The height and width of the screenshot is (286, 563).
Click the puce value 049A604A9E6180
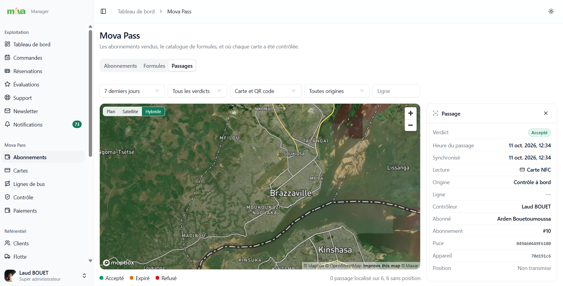pyautogui.click(x=533, y=244)
